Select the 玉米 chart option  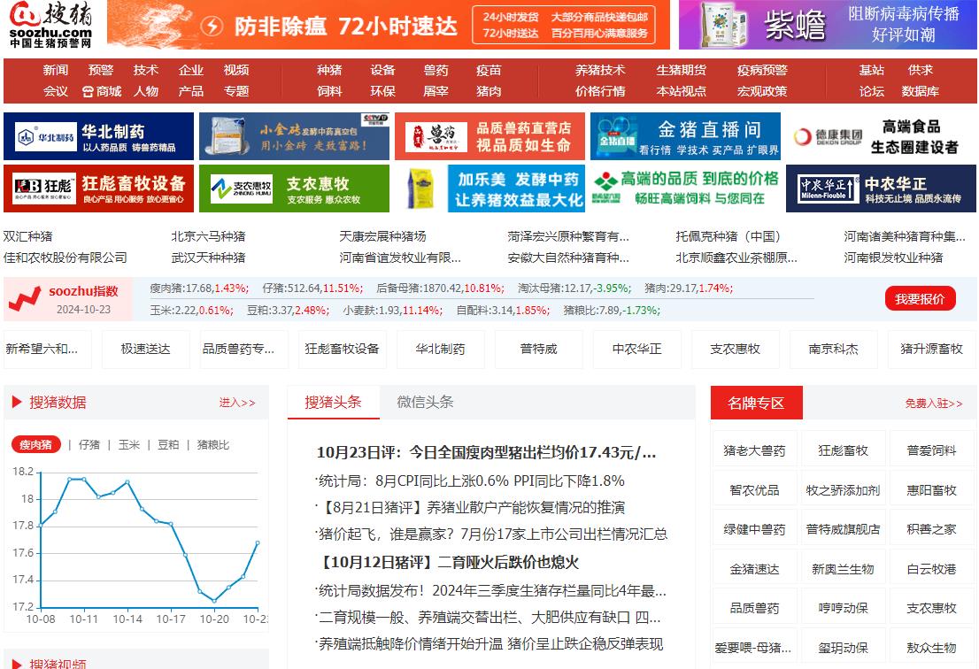(128, 444)
